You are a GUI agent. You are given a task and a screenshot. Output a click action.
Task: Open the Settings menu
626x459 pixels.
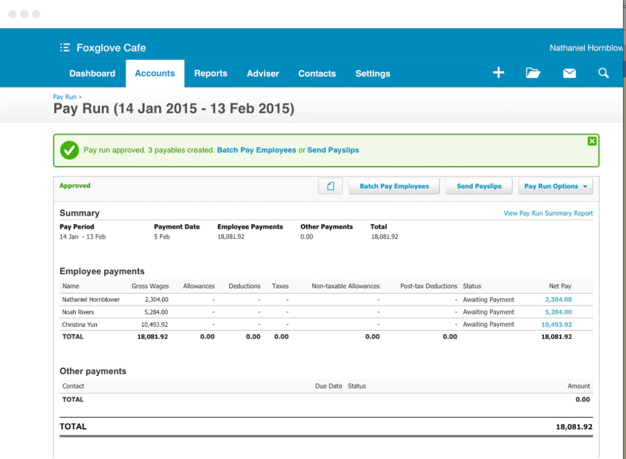[x=373, y=74]
